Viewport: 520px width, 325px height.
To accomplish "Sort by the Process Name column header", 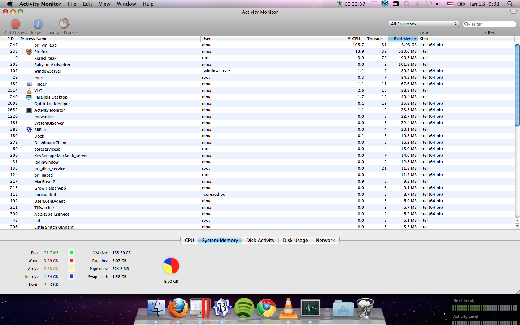I will 110,39.
